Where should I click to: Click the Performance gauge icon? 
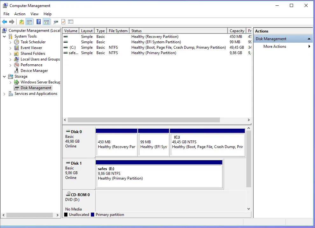click(17, 65)
